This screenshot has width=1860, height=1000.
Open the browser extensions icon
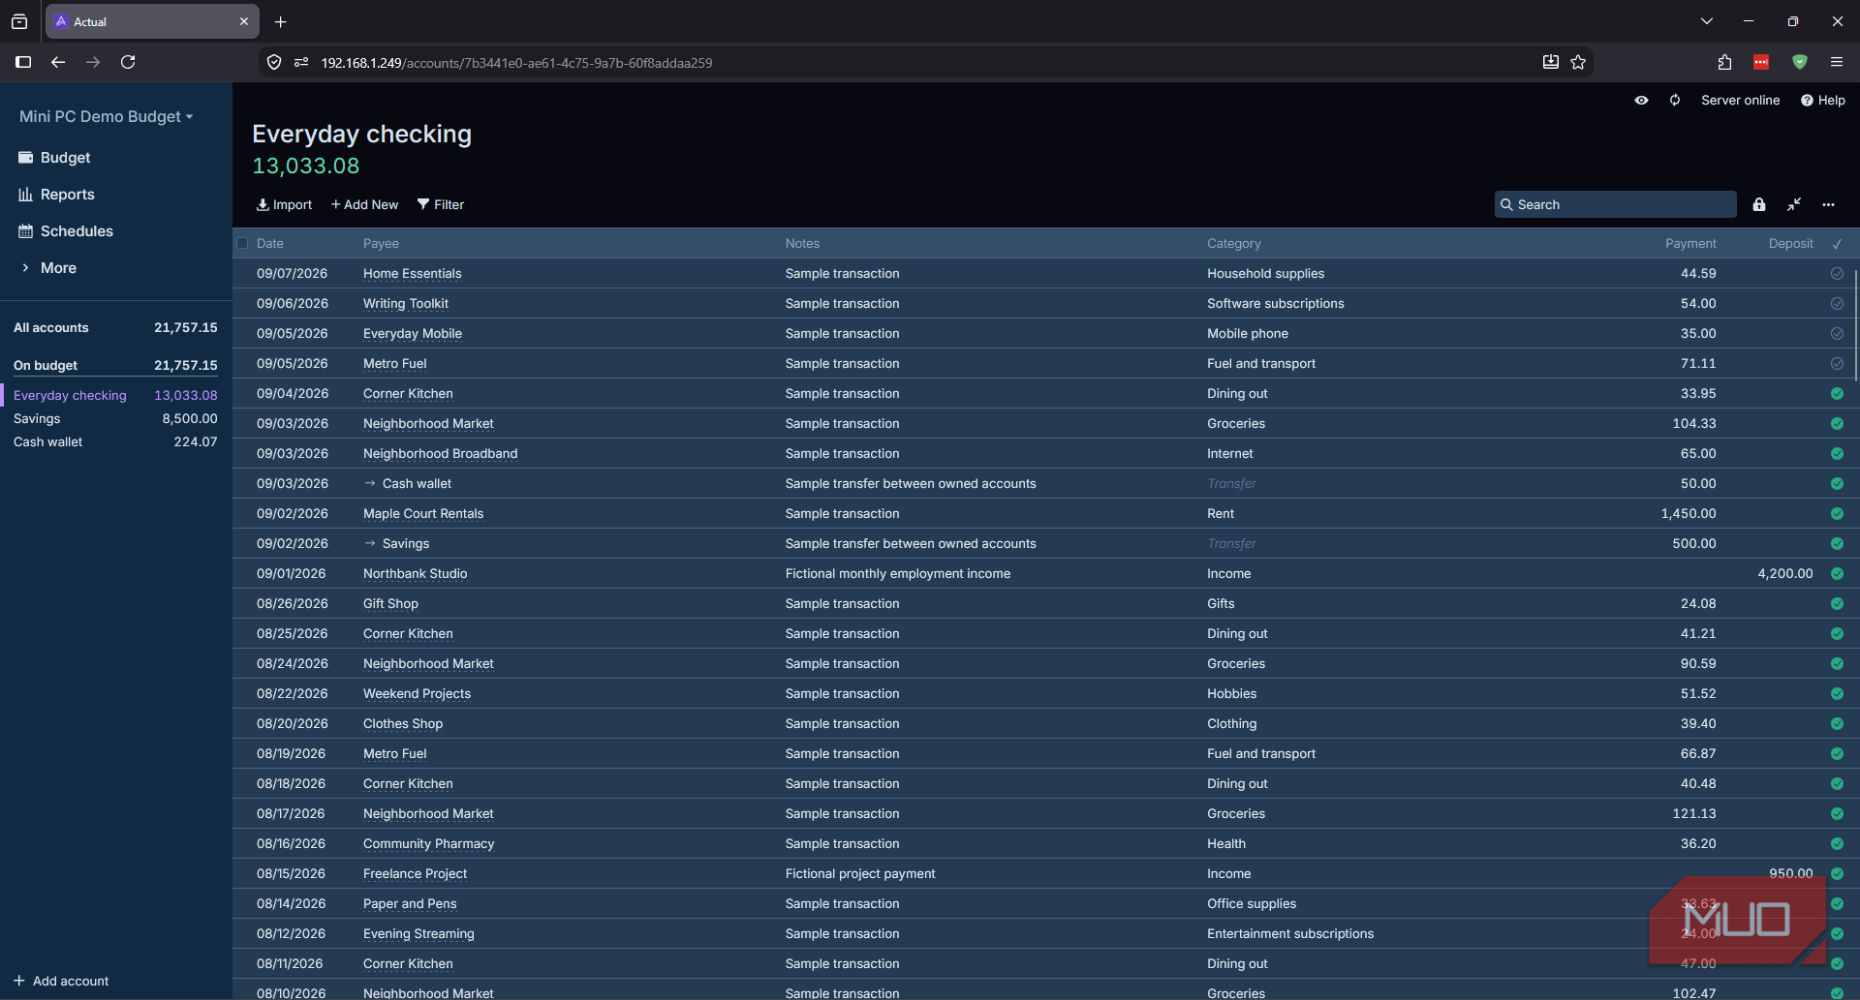click(1724, 62)
